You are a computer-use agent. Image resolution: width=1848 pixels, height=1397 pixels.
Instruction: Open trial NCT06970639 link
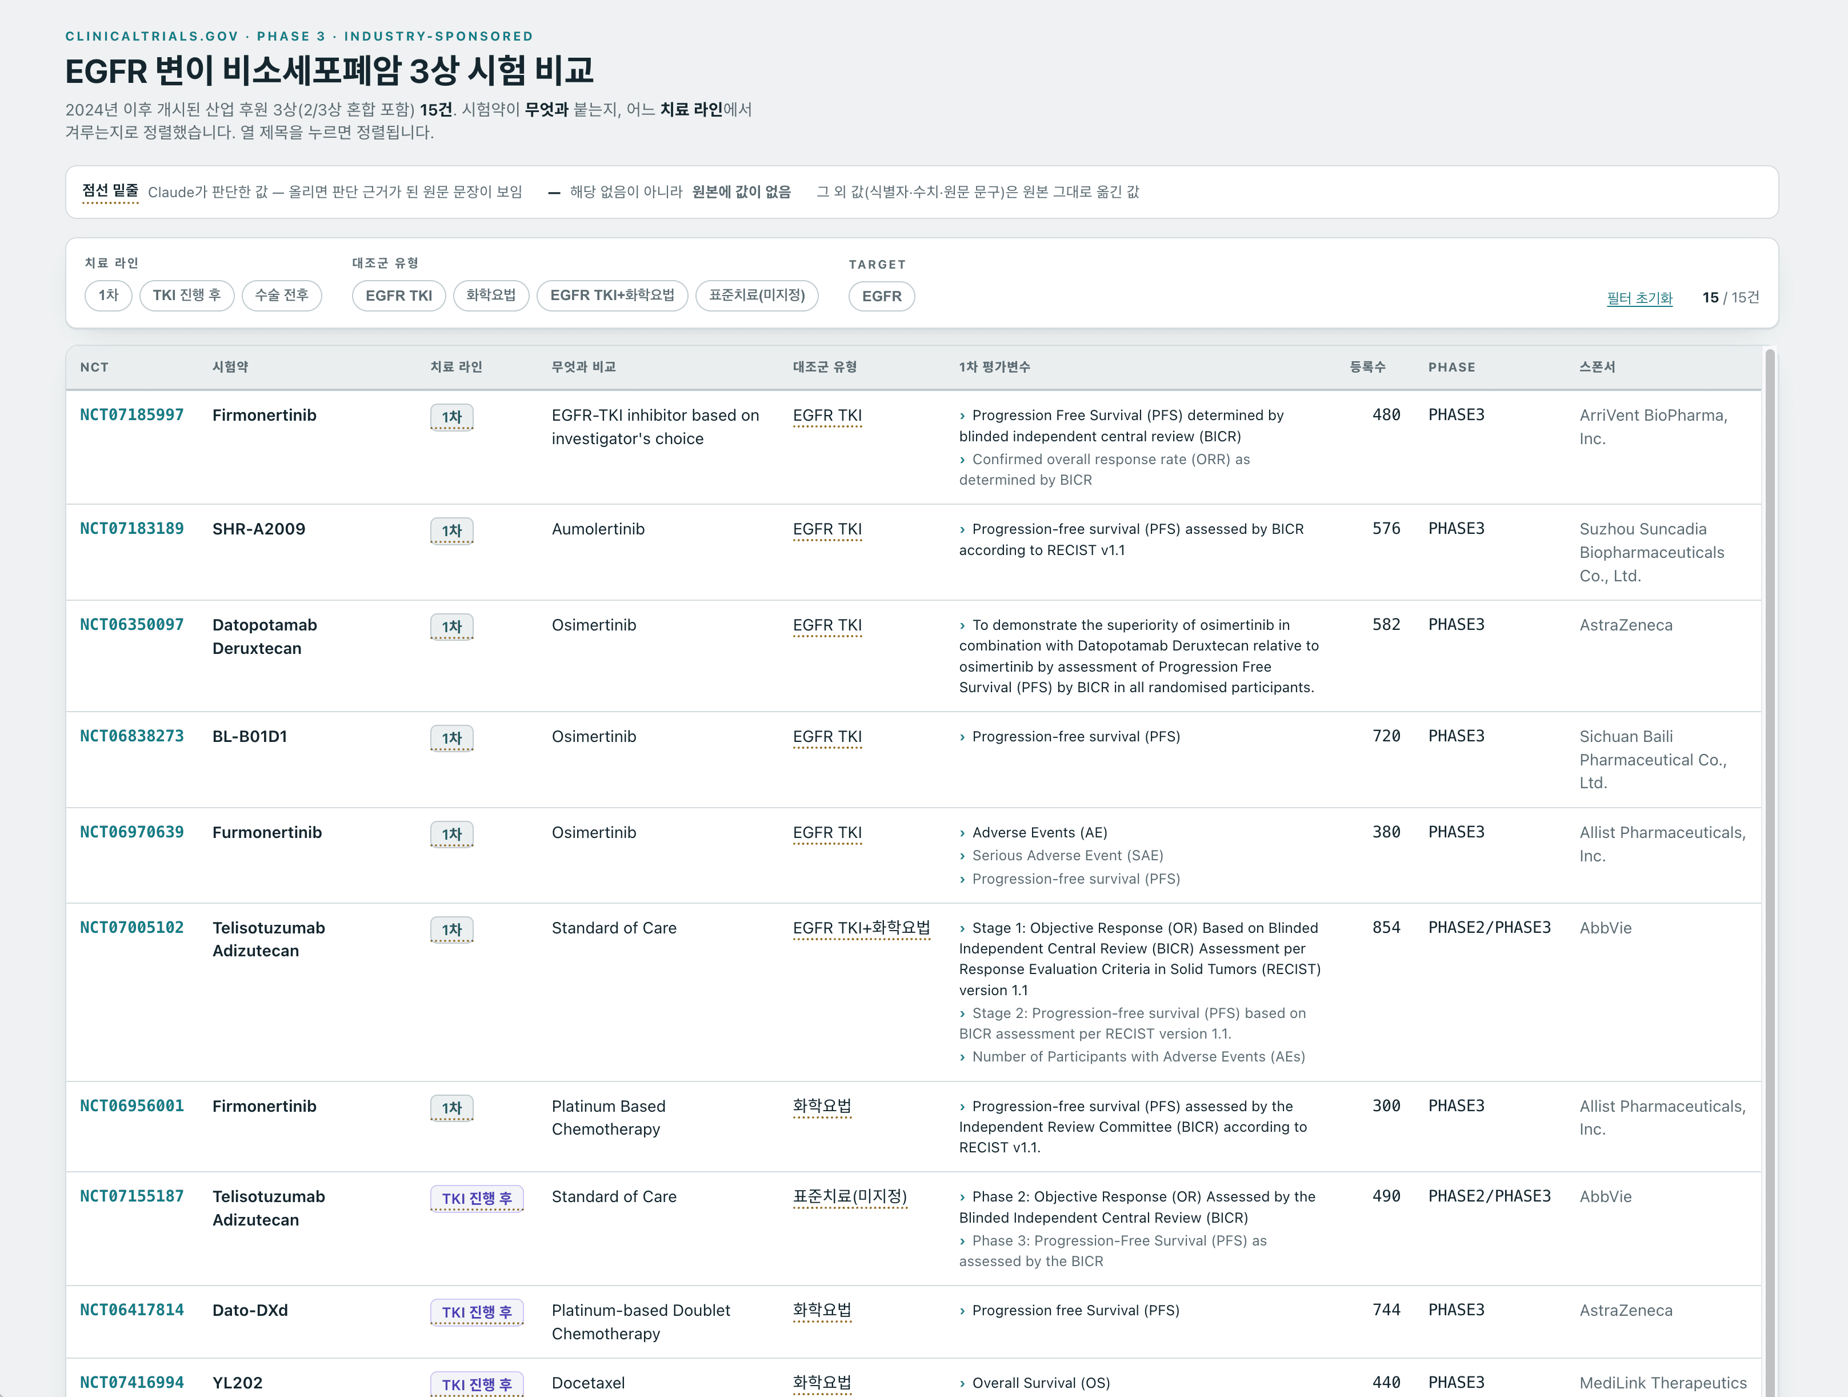[x=132, y=832]
